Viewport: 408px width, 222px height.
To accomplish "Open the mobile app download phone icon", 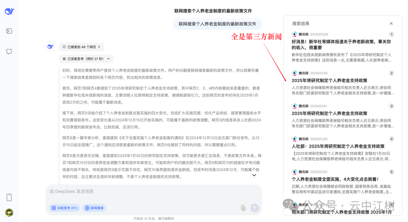I will coord(9,197).
